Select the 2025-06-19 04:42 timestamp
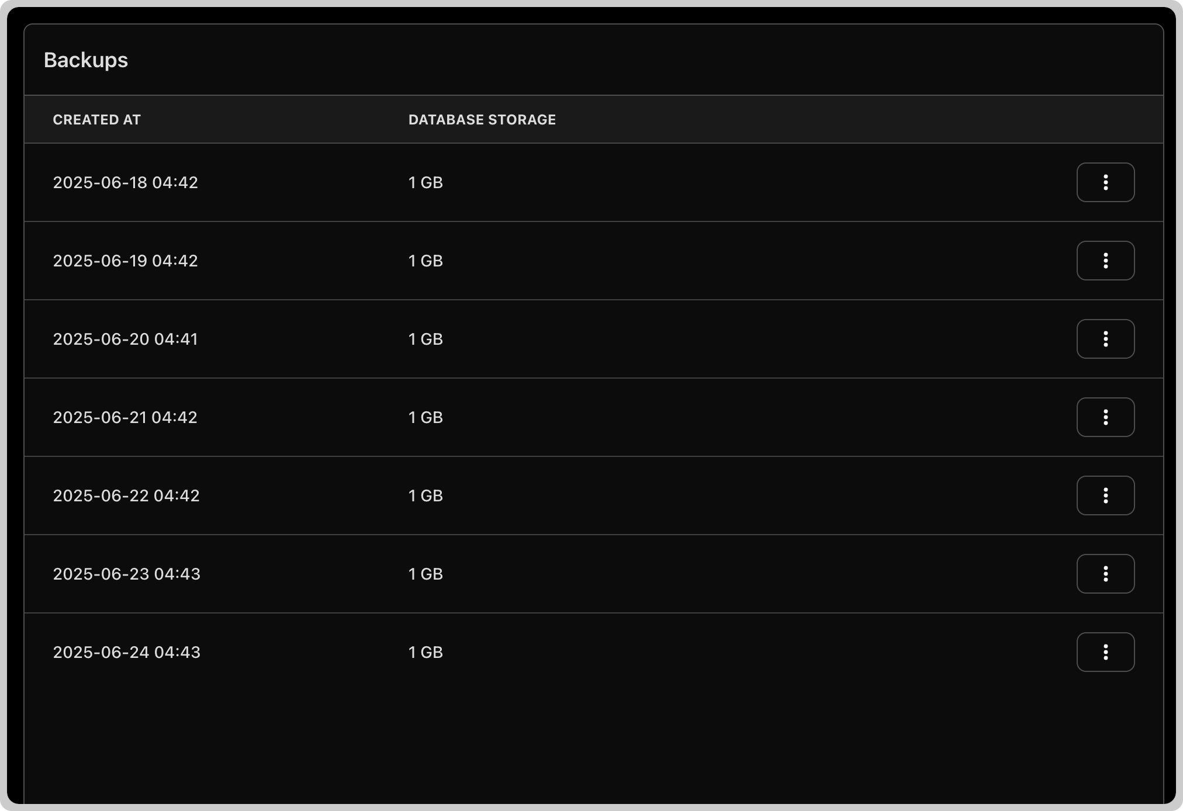 pos(126,261)
